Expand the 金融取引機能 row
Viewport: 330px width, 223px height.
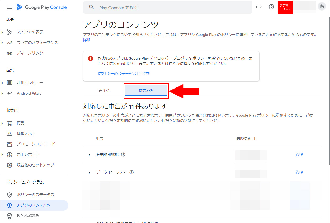[x=90, y=155]
